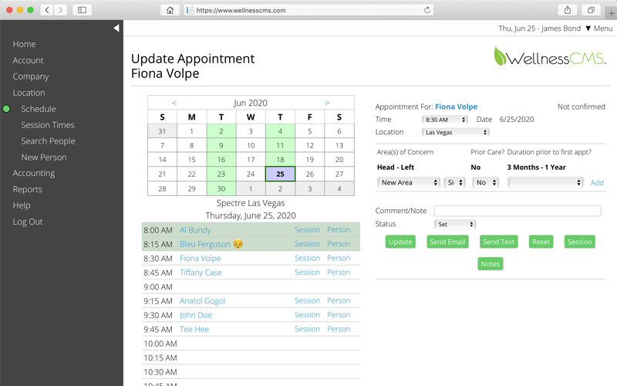Collapse the sidebar with the white triangle
This screenshot has height=386, width=617.
116,28
